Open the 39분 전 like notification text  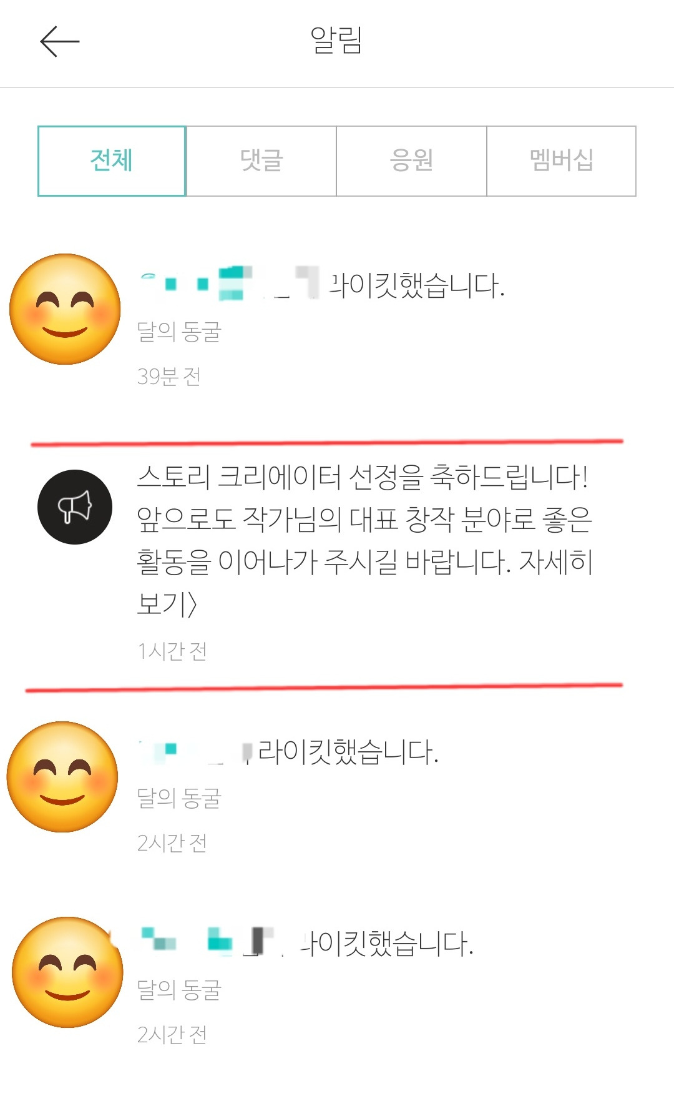click(321, 285)
